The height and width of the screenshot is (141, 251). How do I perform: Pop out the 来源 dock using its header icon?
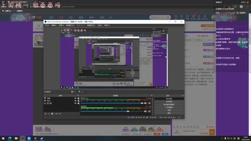(78, 96)
